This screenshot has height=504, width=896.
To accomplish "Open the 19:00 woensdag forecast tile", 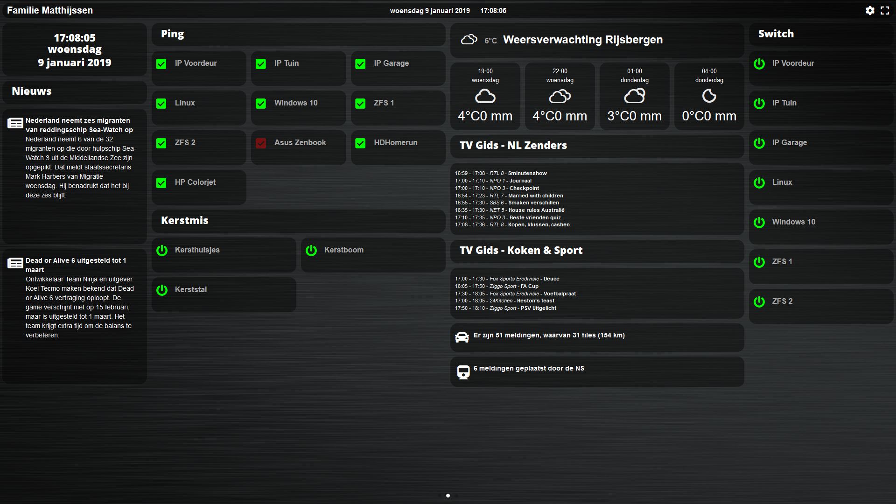I will pos(485,96).
